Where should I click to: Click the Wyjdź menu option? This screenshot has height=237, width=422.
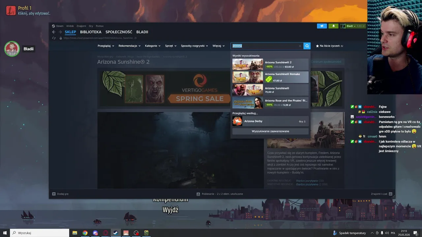(170, 210)
